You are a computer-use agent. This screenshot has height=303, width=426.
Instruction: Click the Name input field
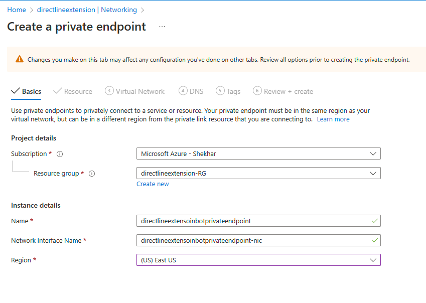pyautogui.click(x=253, y=221)
